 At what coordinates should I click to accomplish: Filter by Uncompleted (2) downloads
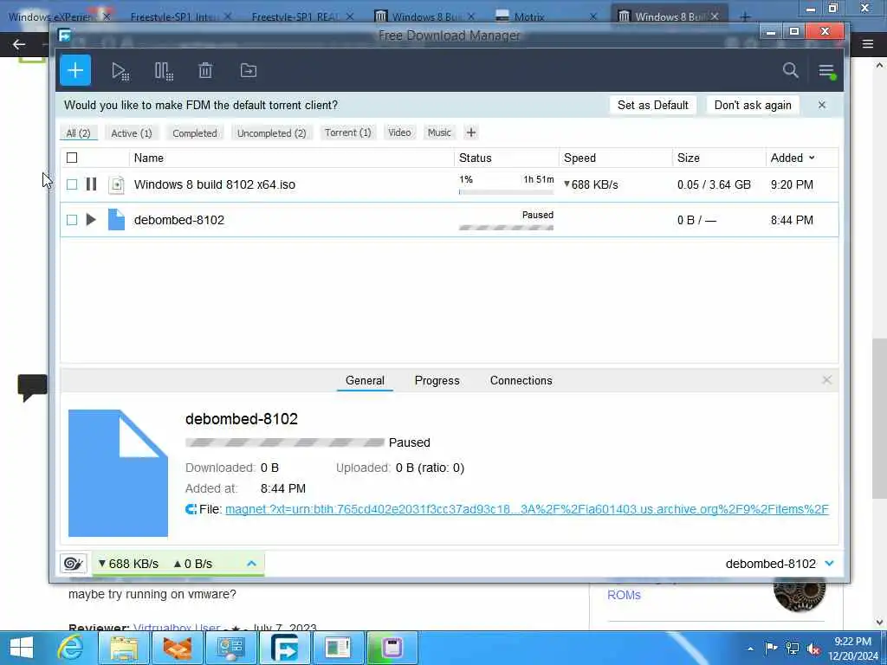[x=271, y=132]
